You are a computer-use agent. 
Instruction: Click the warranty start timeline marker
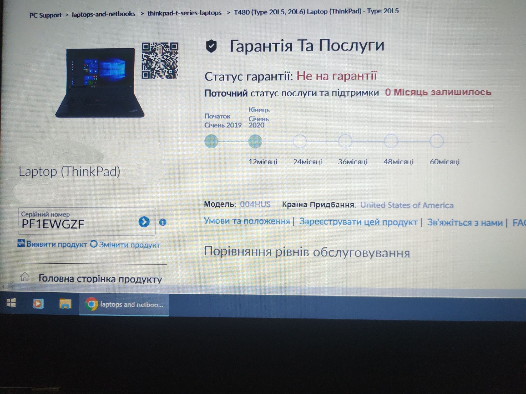click(211, 141)
